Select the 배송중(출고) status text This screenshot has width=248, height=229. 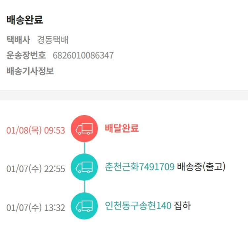201,167
